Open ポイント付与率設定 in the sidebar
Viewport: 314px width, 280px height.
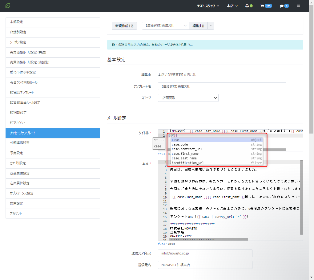pos(53,72)
